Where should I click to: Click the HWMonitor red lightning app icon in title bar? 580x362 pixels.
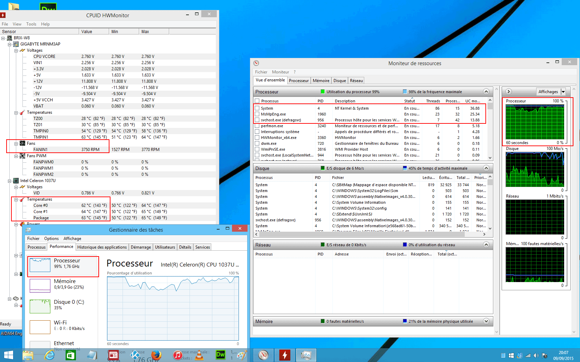[x=2, y=15]
